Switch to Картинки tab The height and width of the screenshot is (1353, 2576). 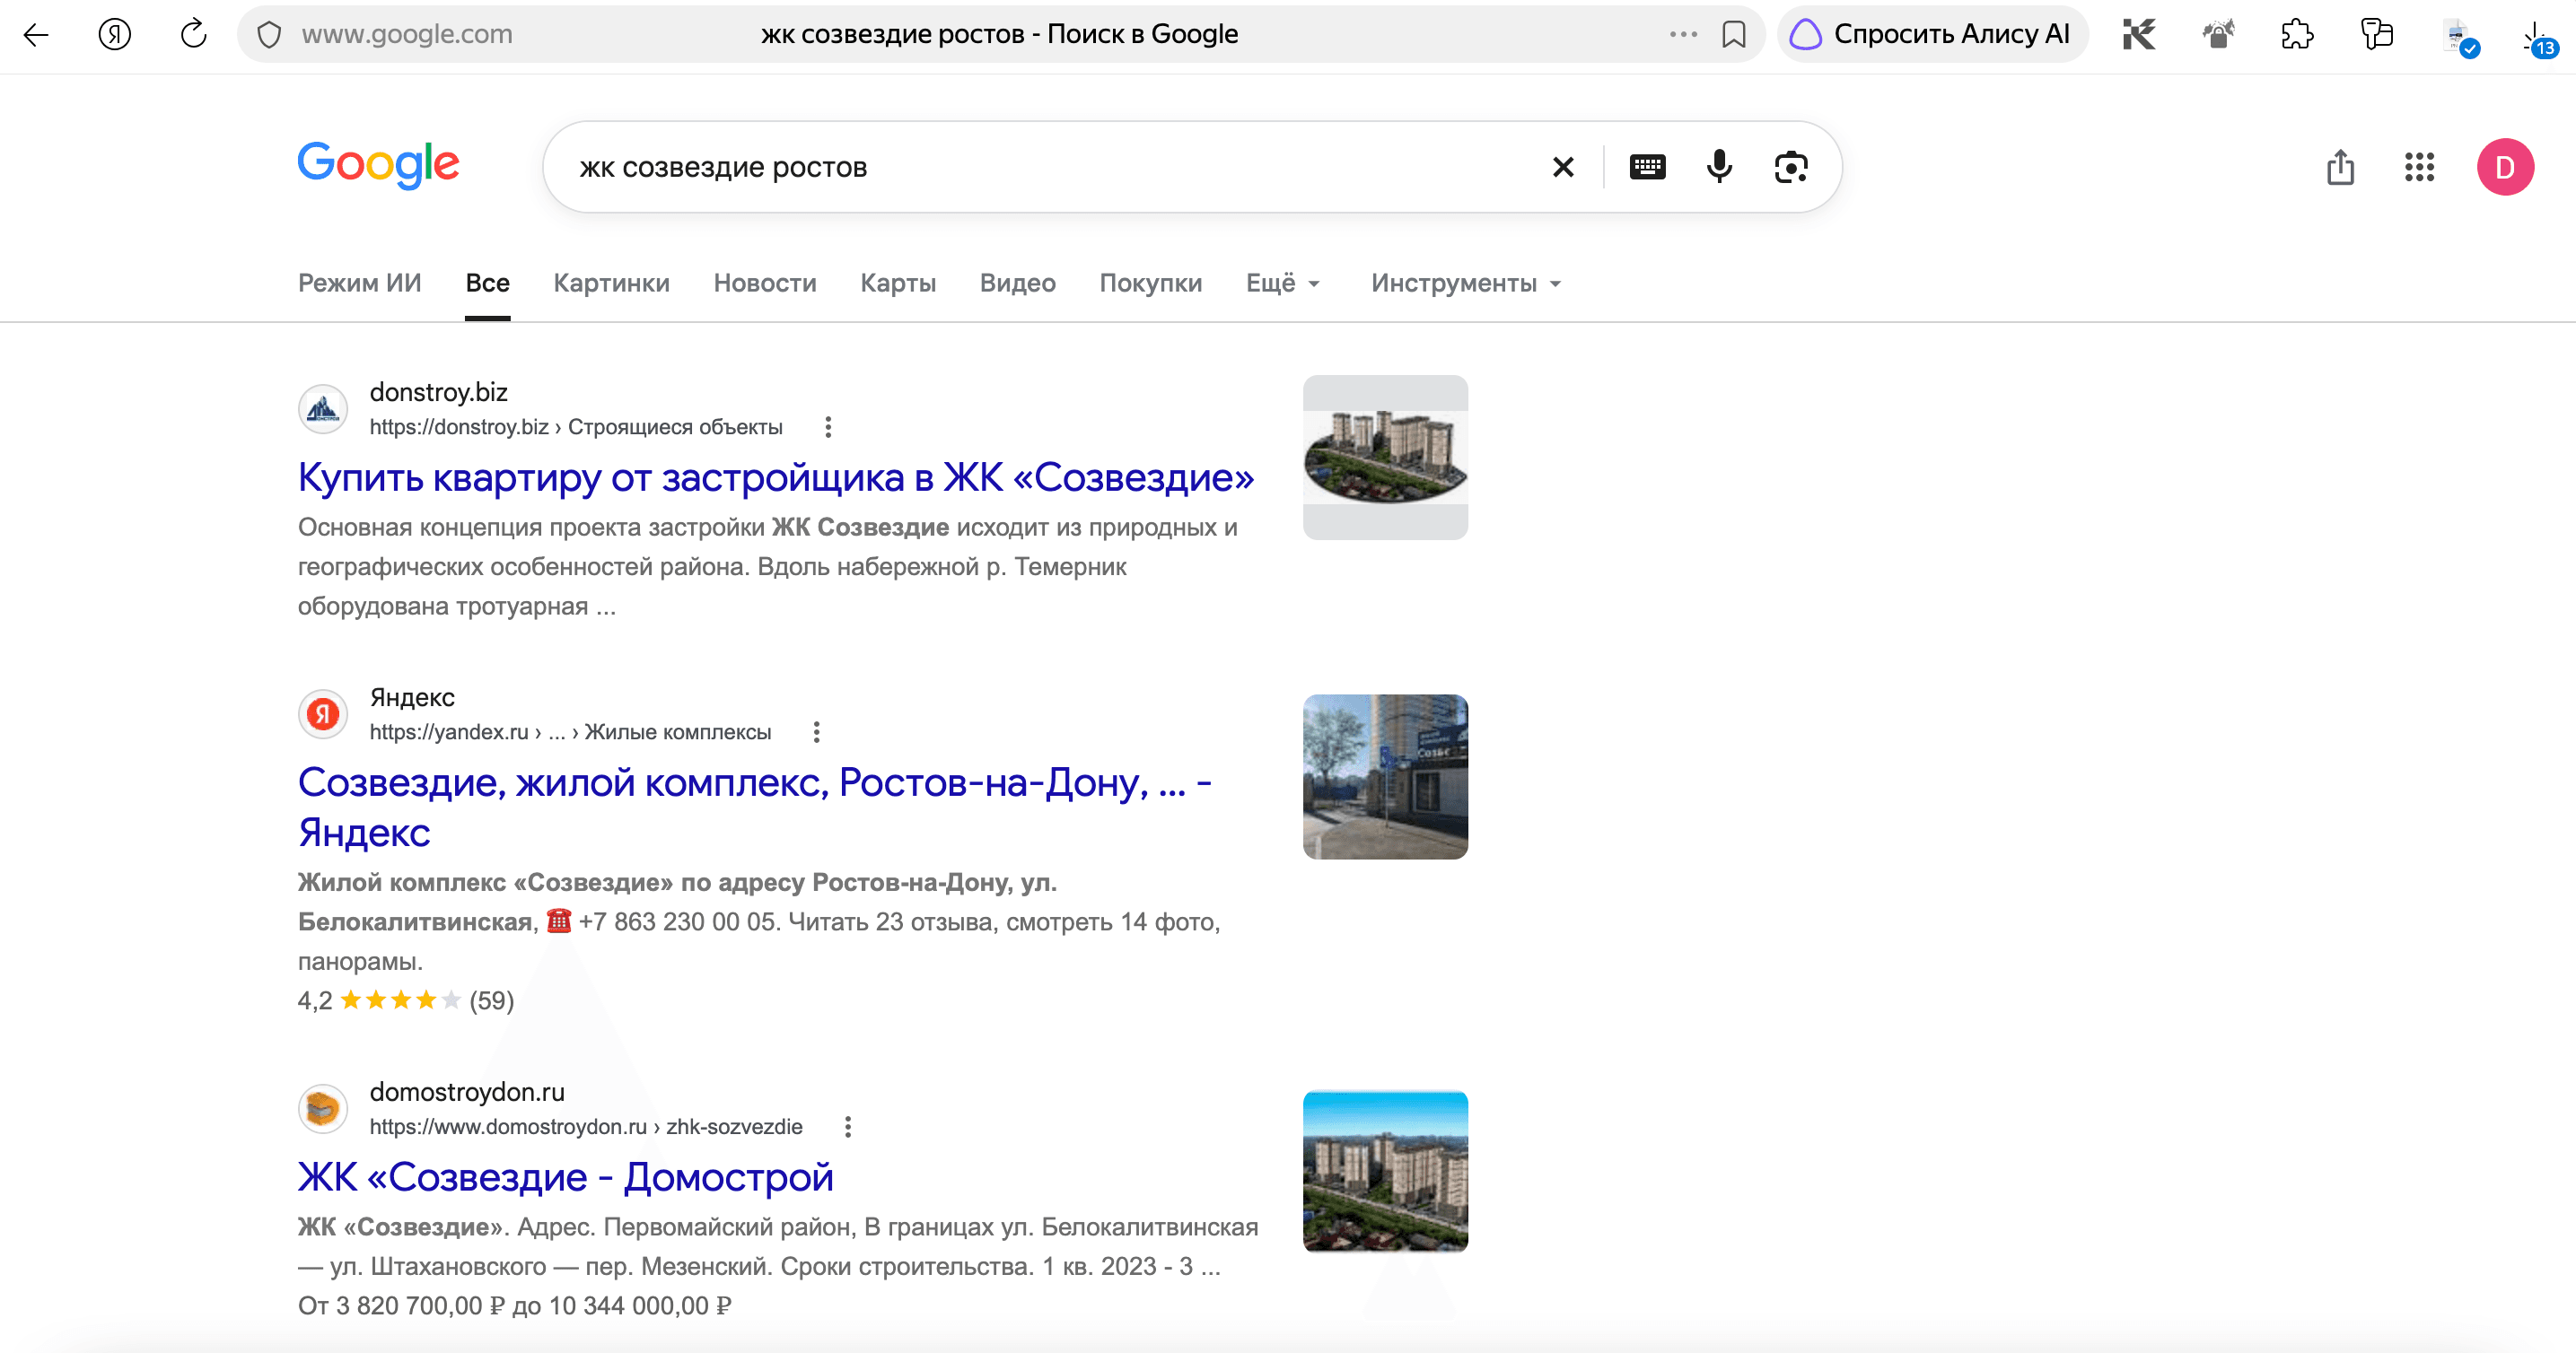point(612,284)
